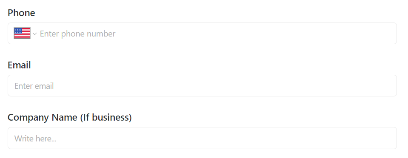The width and height of the screenshot is (408, 158).
Task: Place cursor in the company input's empty area
Action: click(x=226, y=138)
